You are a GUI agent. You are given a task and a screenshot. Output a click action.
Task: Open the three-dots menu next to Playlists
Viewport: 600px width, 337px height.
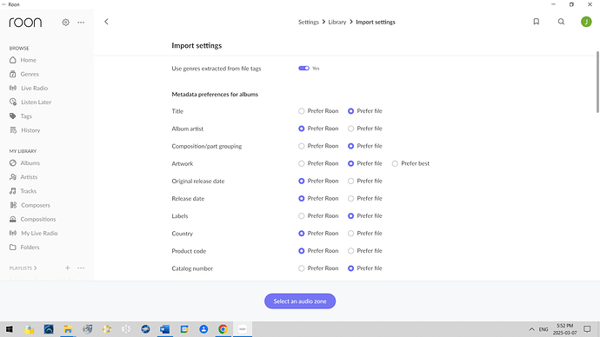[81, 268]
